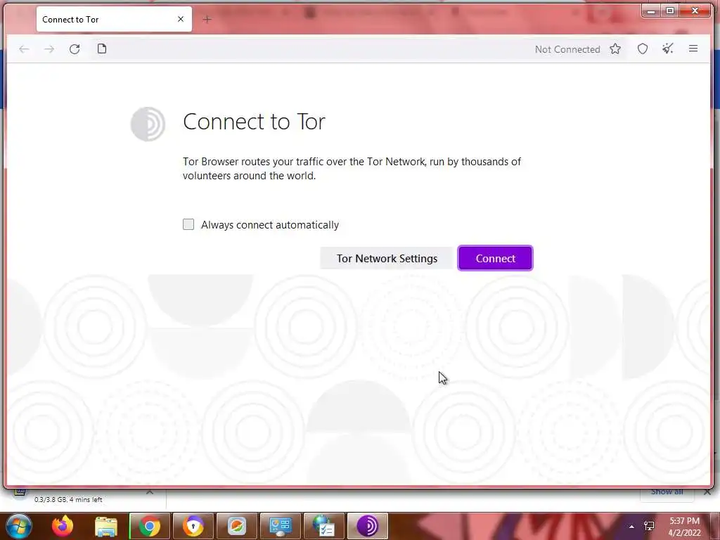The height and width of the screenshot is (540, 720).
Task: Go back with the back arrow
Action: [x=24, y=49]
